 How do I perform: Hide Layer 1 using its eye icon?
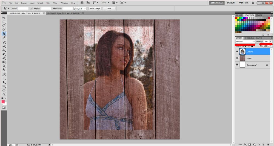[237, 51]
